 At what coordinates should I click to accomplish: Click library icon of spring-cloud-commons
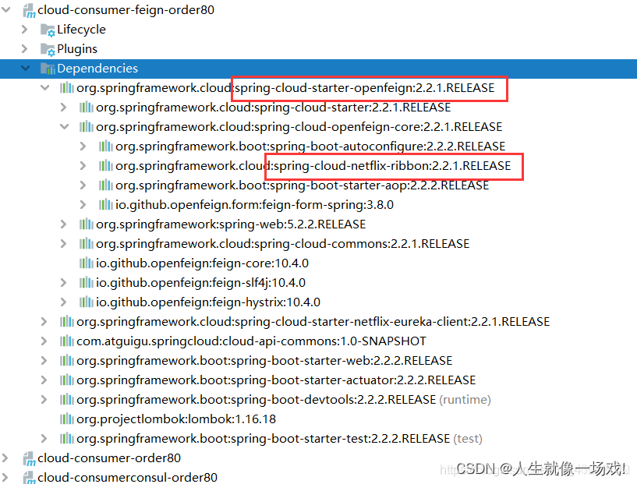(x=86, y=244)
